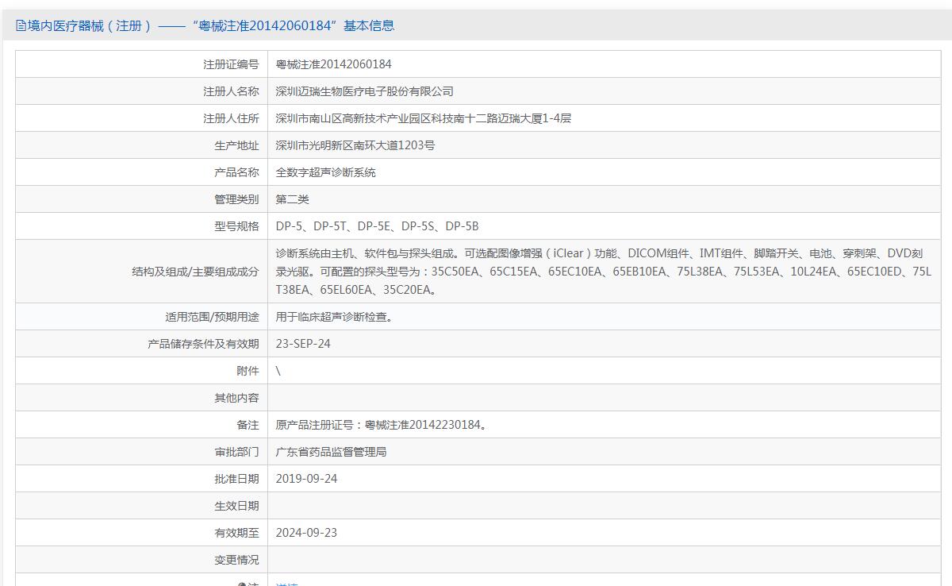Click the 适用范围/预期用途 label
Screen dimensions: 952x586
click(212, 317)
